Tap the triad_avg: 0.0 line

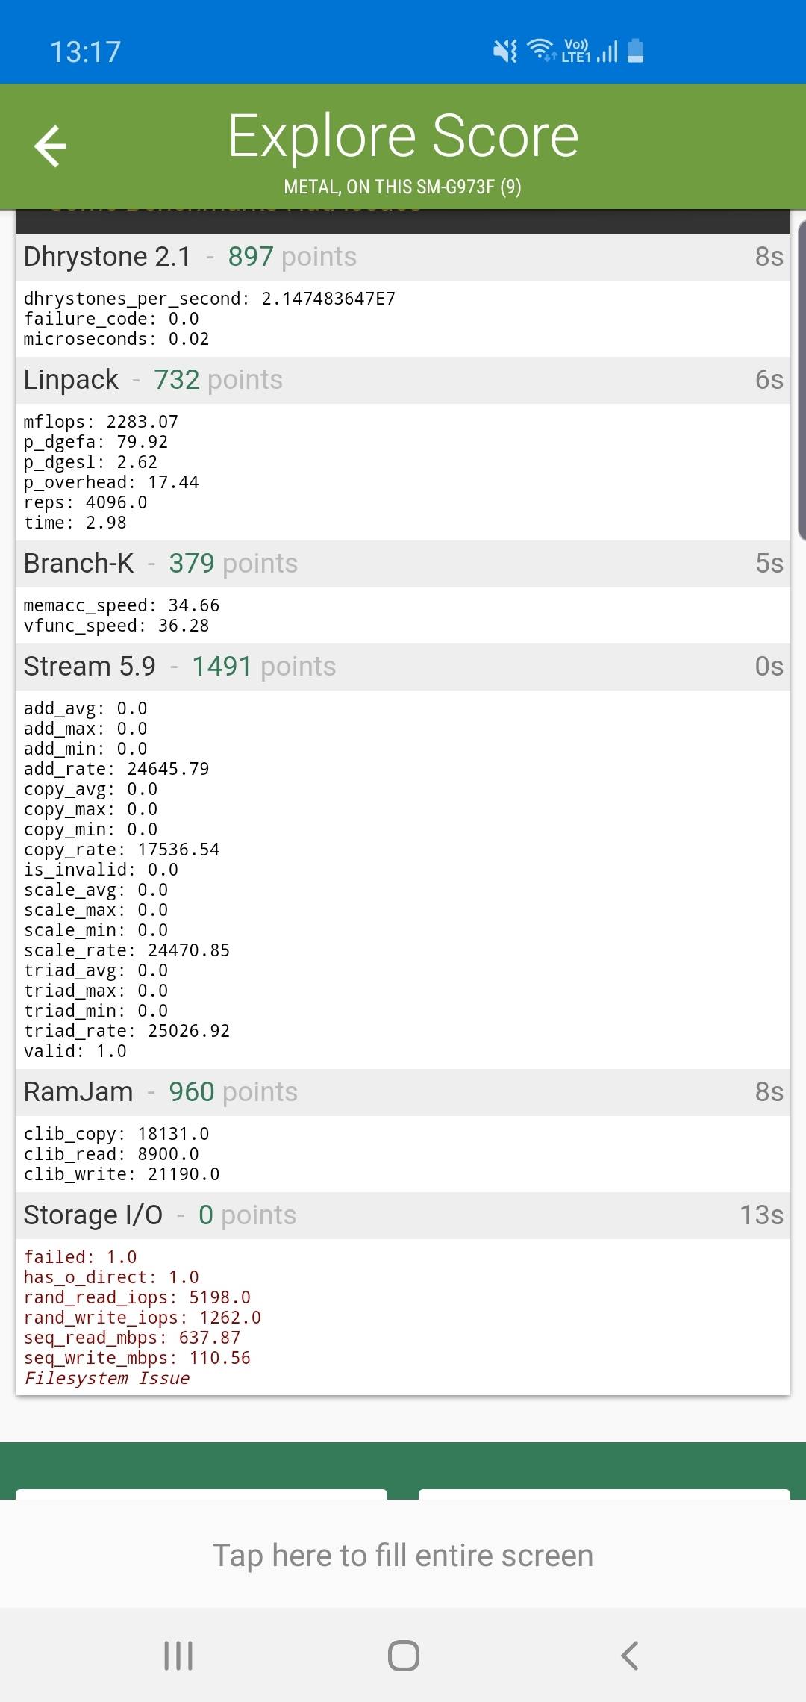coord(96,970)
